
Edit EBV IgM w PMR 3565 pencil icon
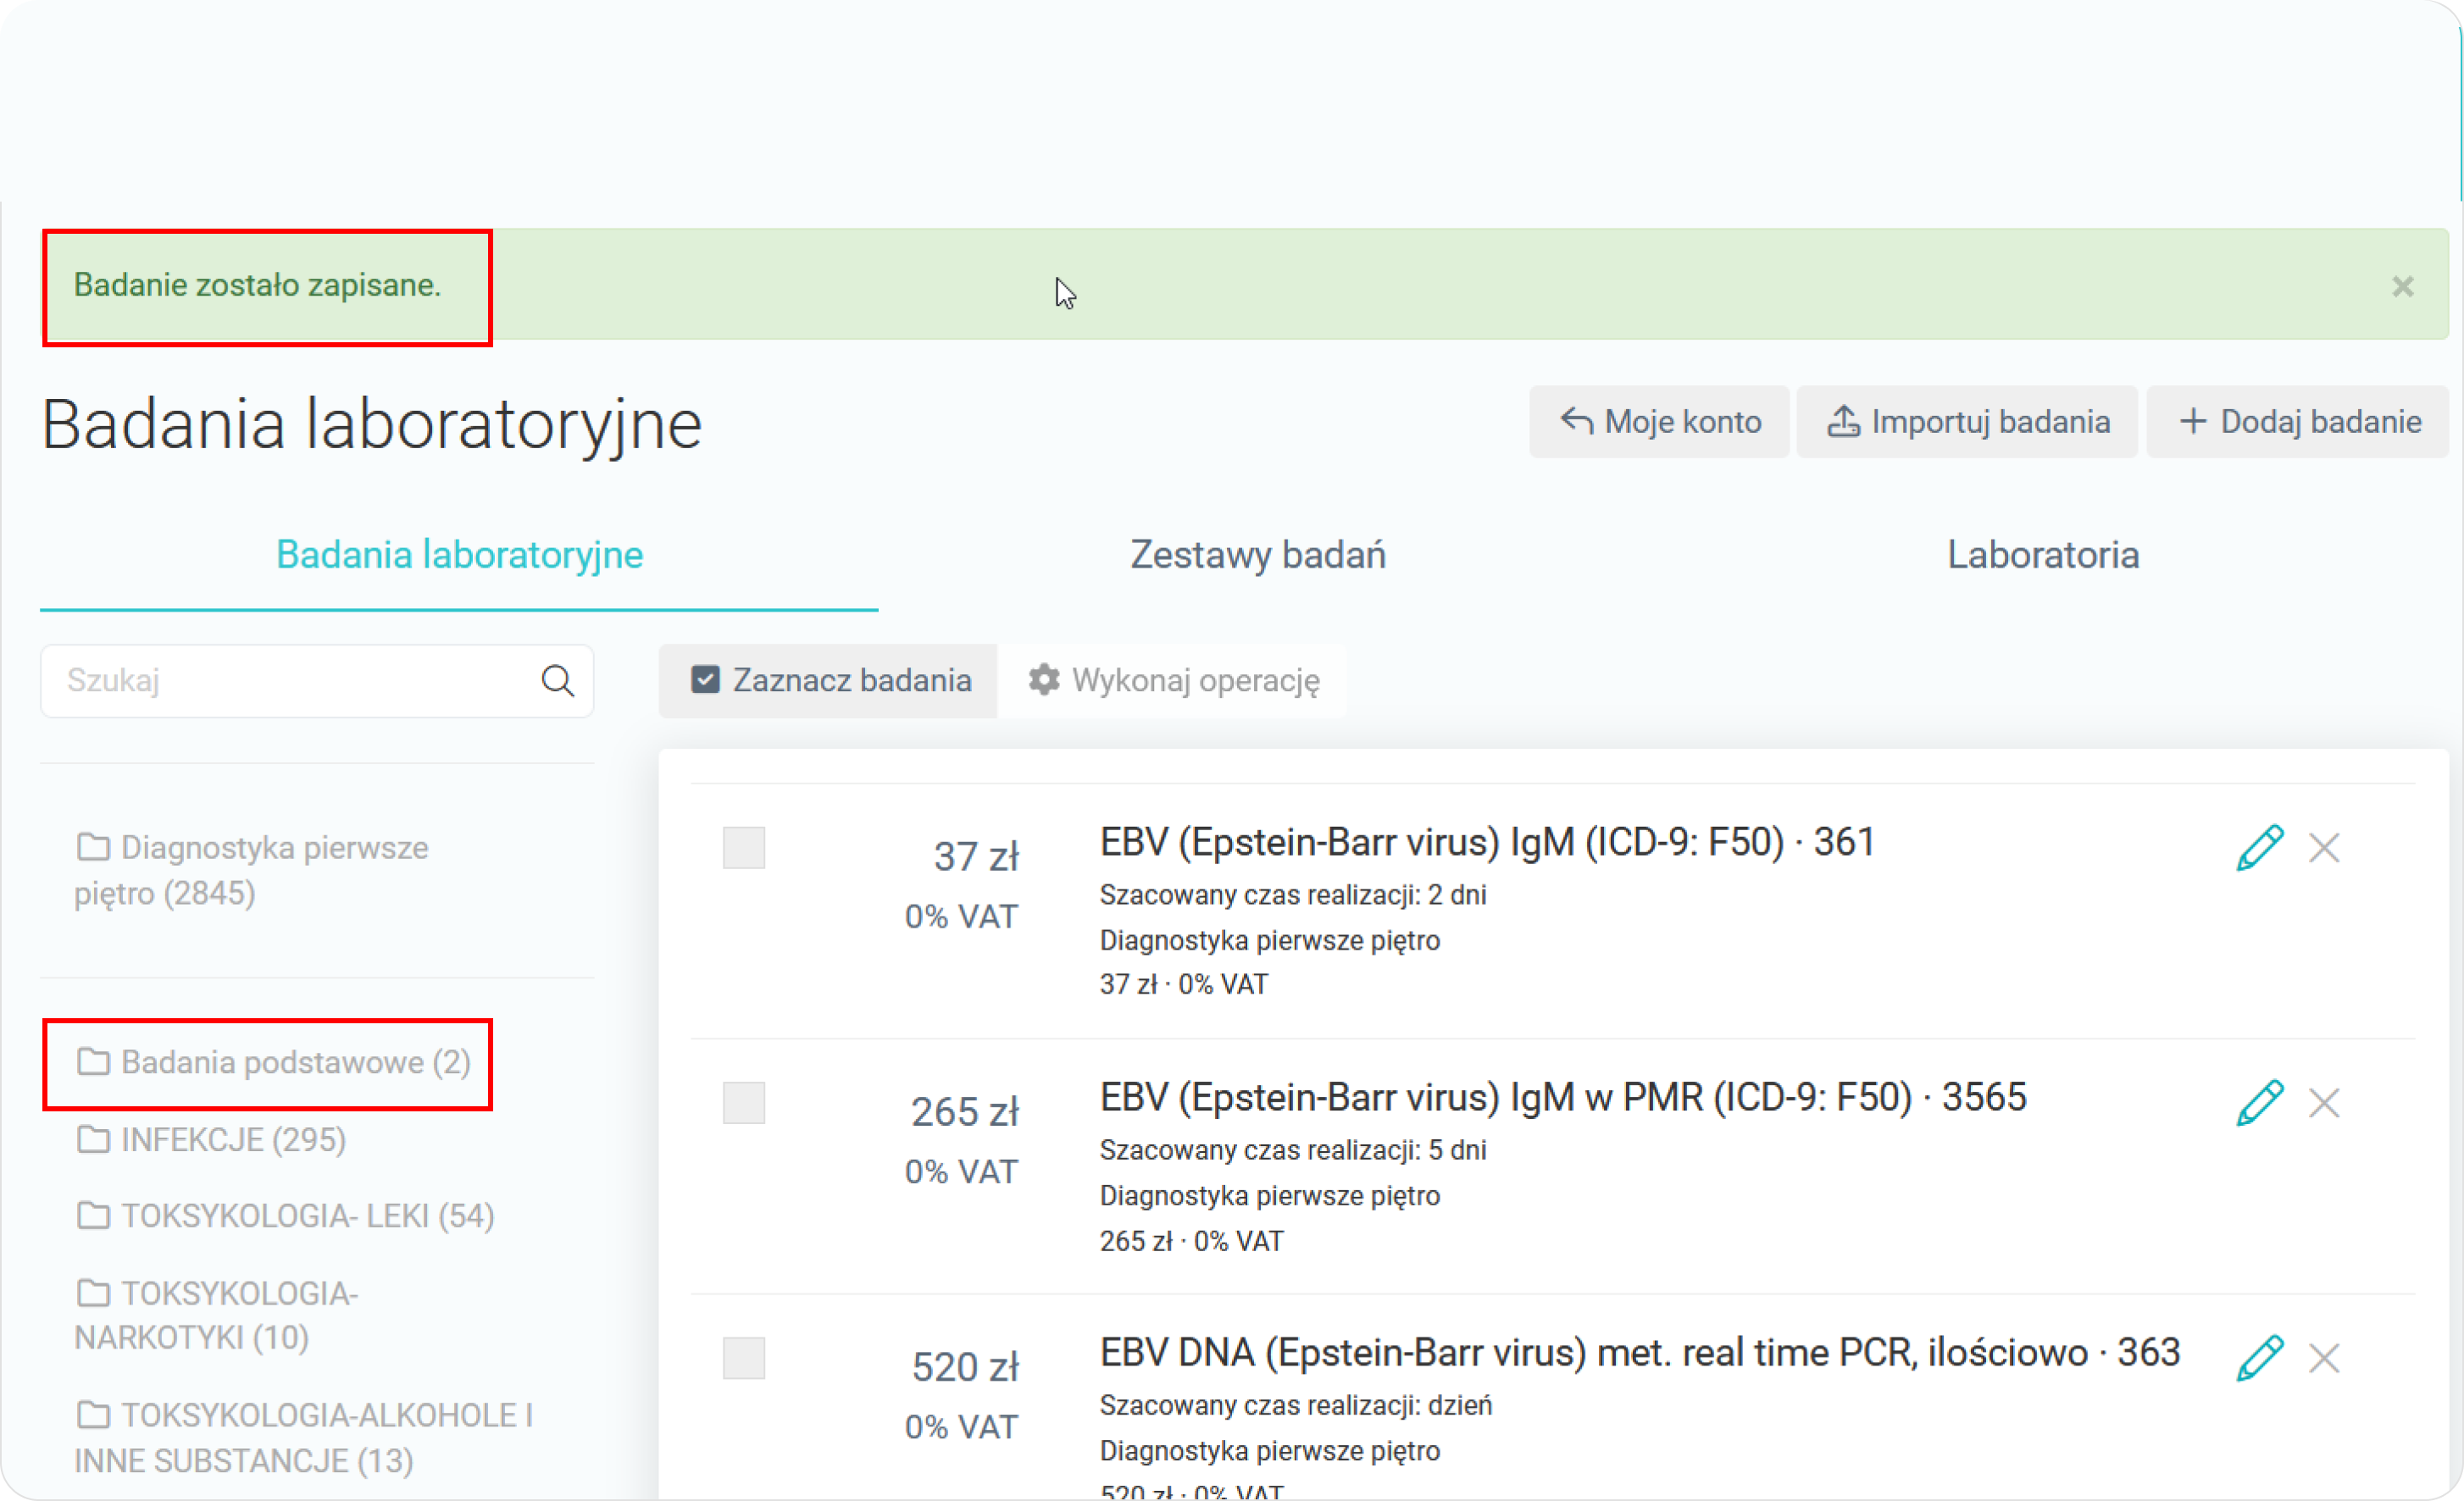(x=2259, y=1103)
